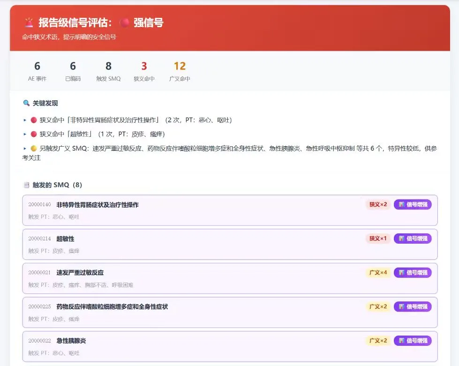
Task: Open the 急性胰腺炎 card title
Action: click(71, 341)
